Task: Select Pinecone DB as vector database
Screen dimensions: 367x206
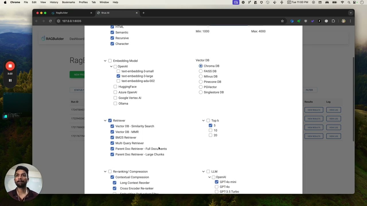Action: [201, 82]
